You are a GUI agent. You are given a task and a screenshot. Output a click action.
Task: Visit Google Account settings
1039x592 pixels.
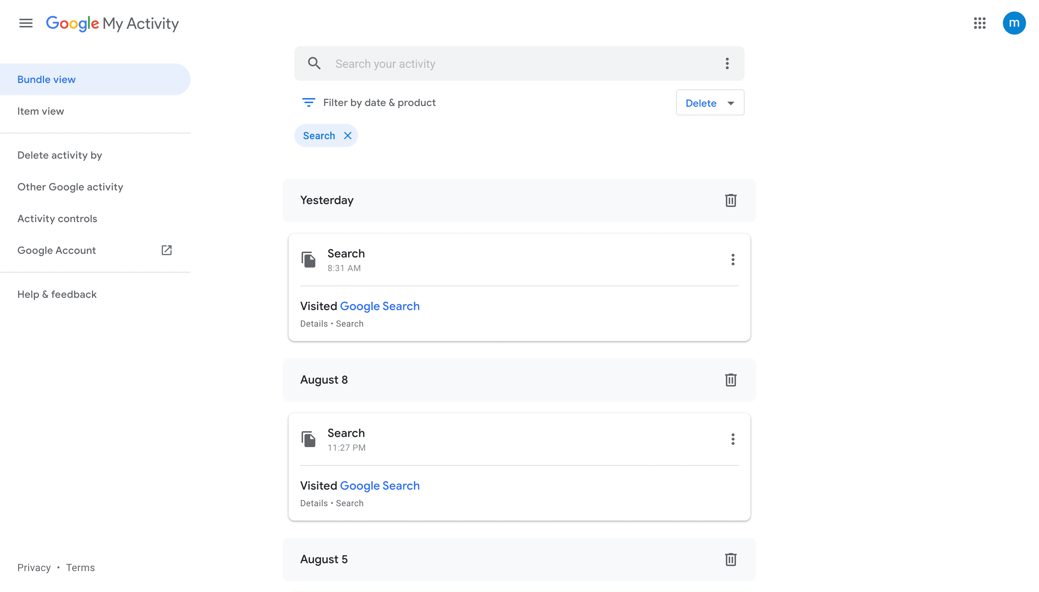56,249
